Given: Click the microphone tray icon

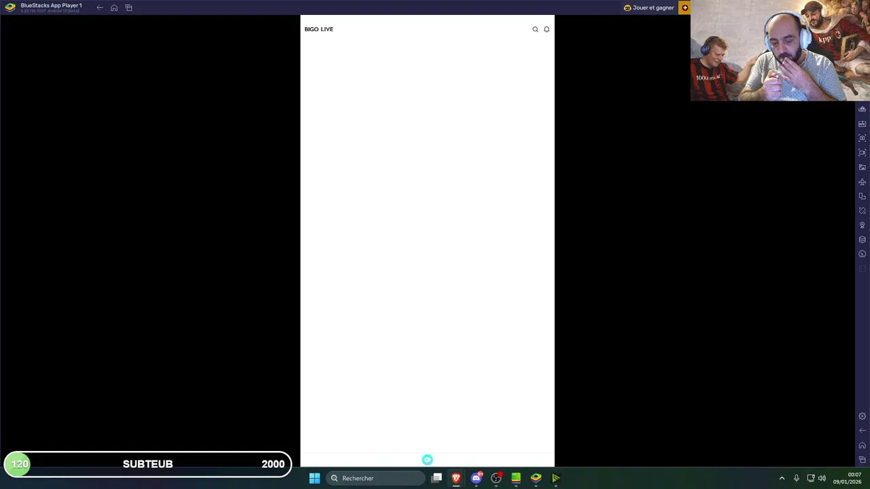Looking at the screenshot, I should (x=797, y=478).
